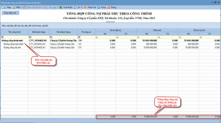Click CTY_HOANGCAU in the Đường cống thoát nước row
Image resolution: width=221 pixels, height=123 pixels.
coord(38,41)
